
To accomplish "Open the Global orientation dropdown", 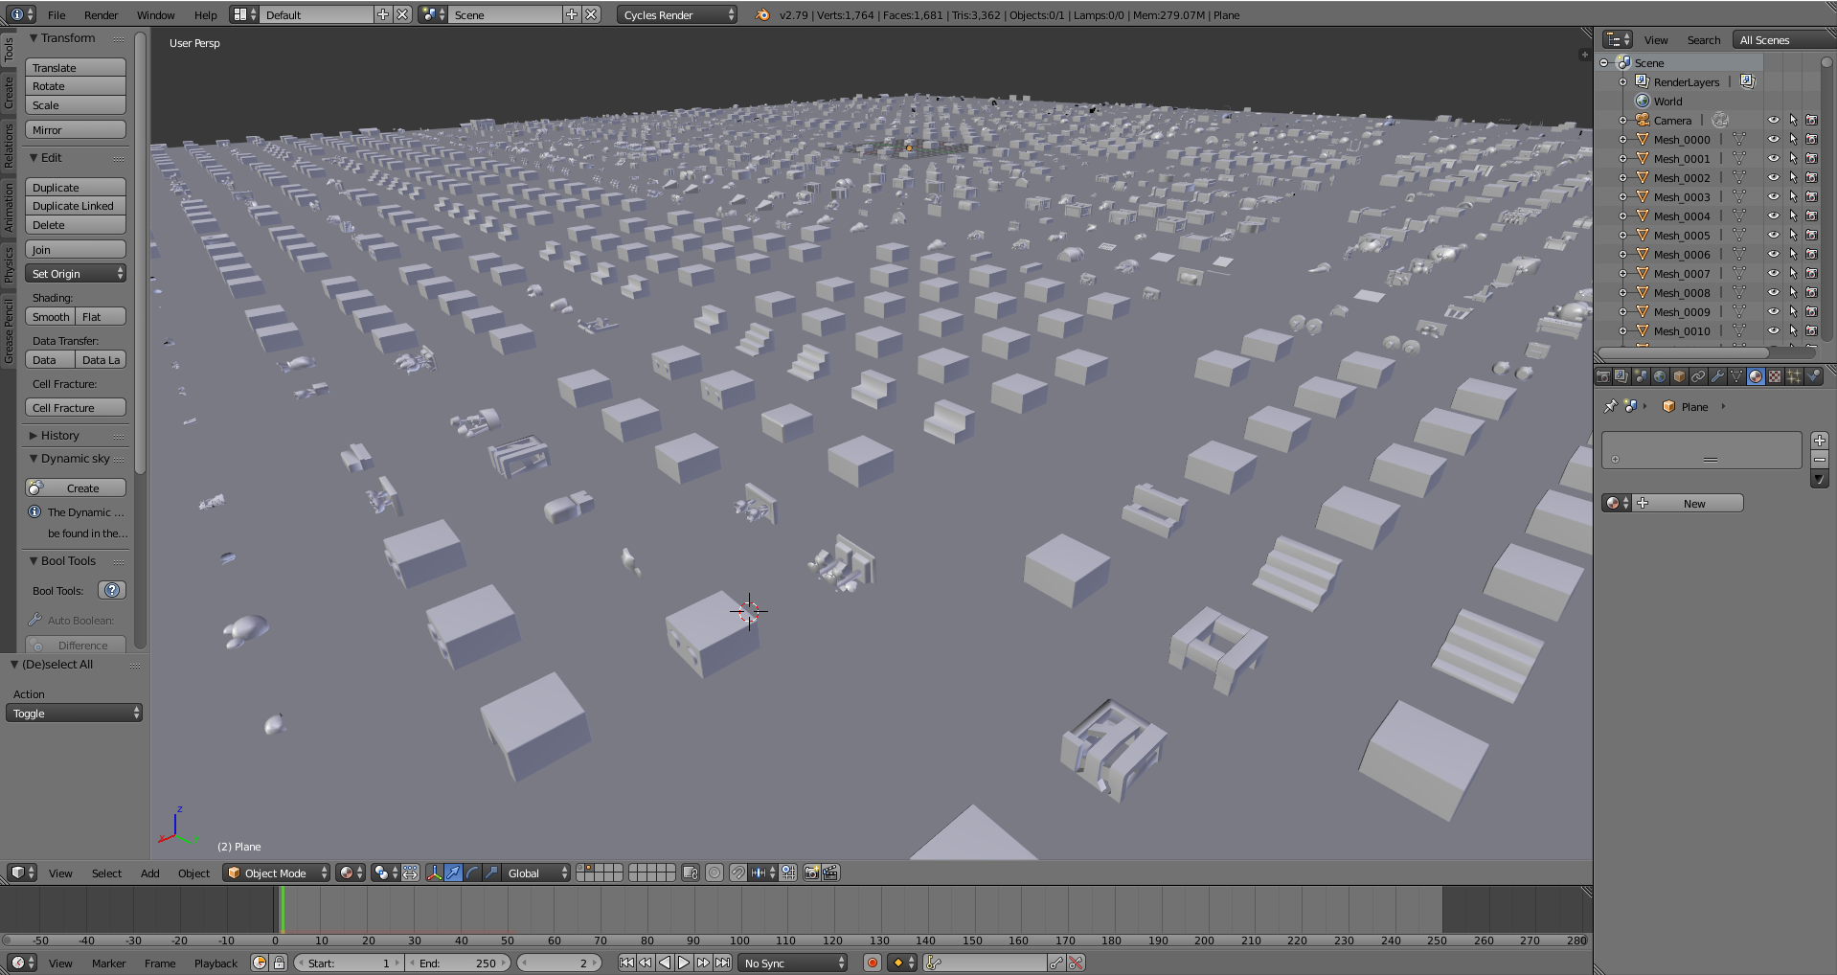I will click(x=536, y=873).
